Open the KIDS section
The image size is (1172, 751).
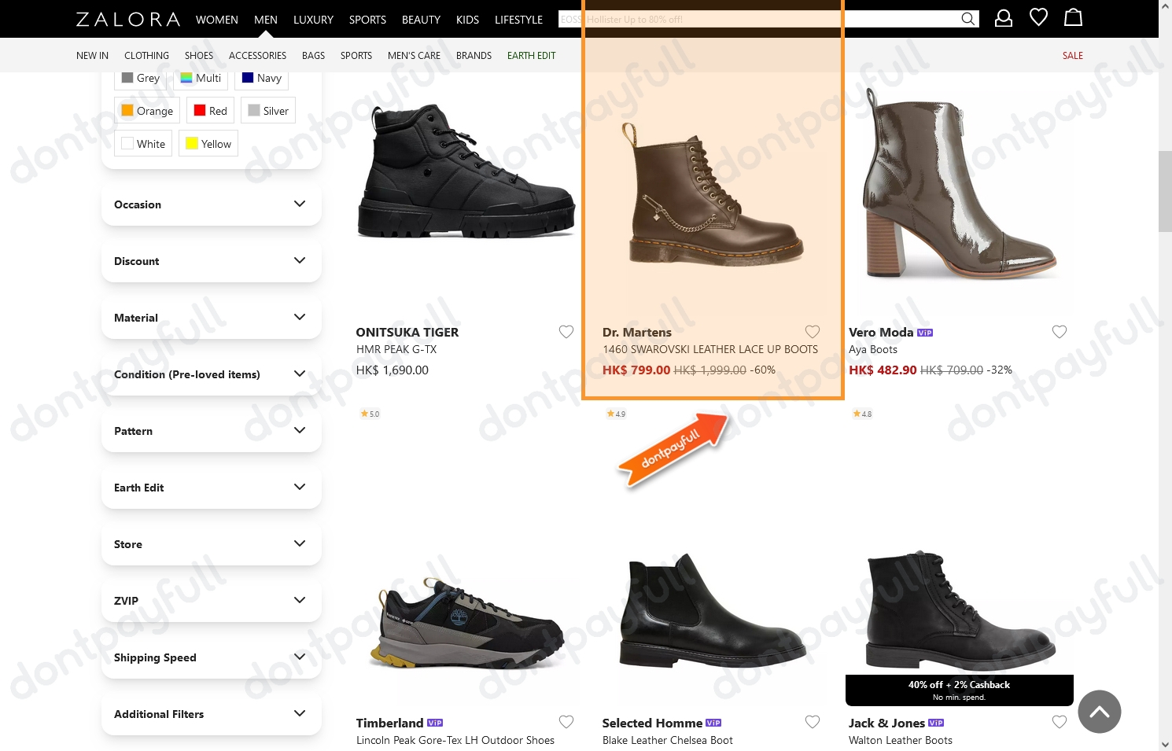pyautogui.click(x=467, y=20)
